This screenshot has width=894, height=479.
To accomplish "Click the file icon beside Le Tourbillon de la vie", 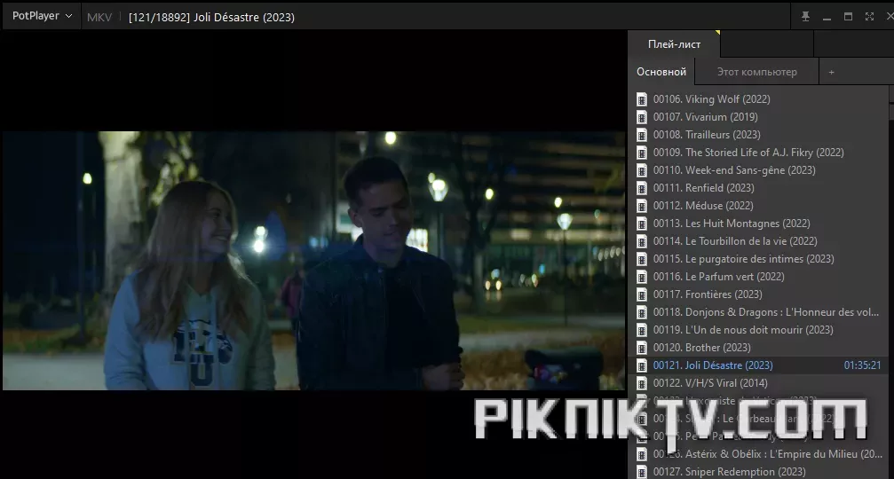I will click(641, 241).
